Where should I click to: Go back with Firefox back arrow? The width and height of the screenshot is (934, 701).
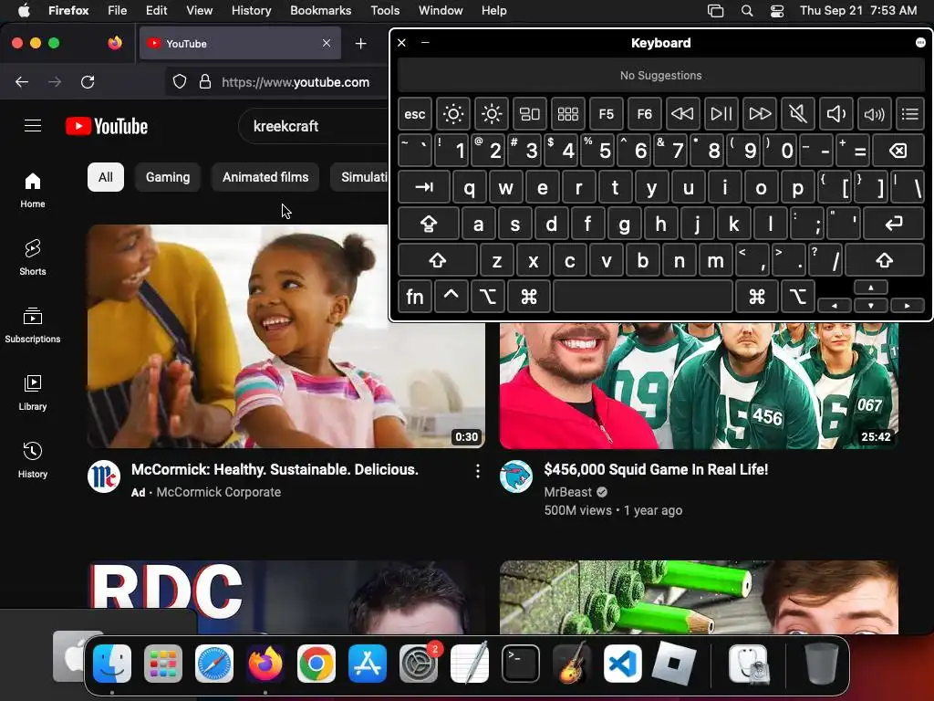point(22,82)
